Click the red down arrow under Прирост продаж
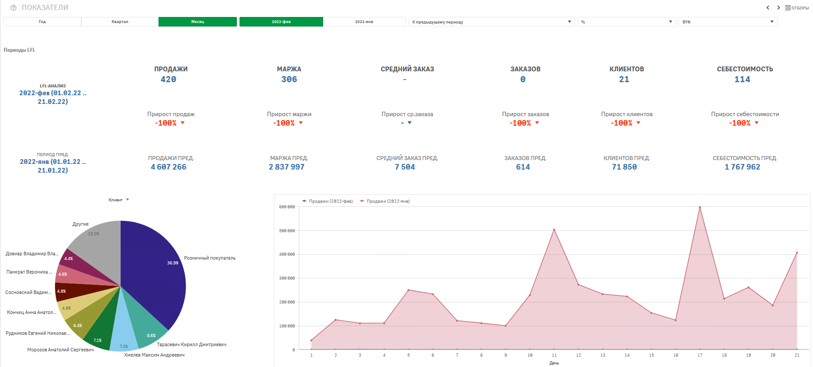 182,123
